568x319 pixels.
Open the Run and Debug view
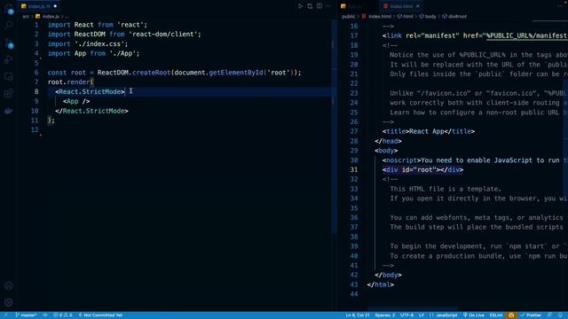click(9, 59)
